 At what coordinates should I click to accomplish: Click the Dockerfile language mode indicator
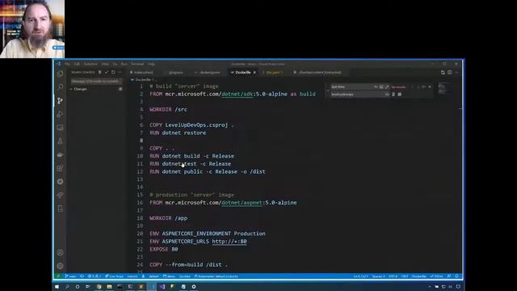click(418, 276)
